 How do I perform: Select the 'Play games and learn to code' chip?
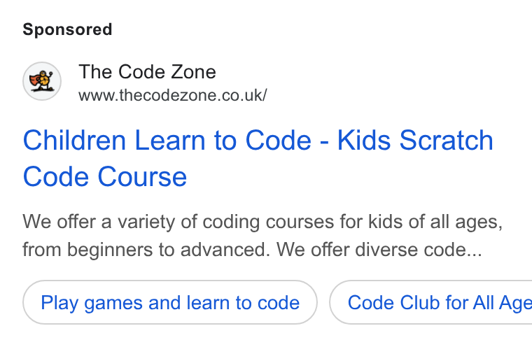click(x=170, y=302)
